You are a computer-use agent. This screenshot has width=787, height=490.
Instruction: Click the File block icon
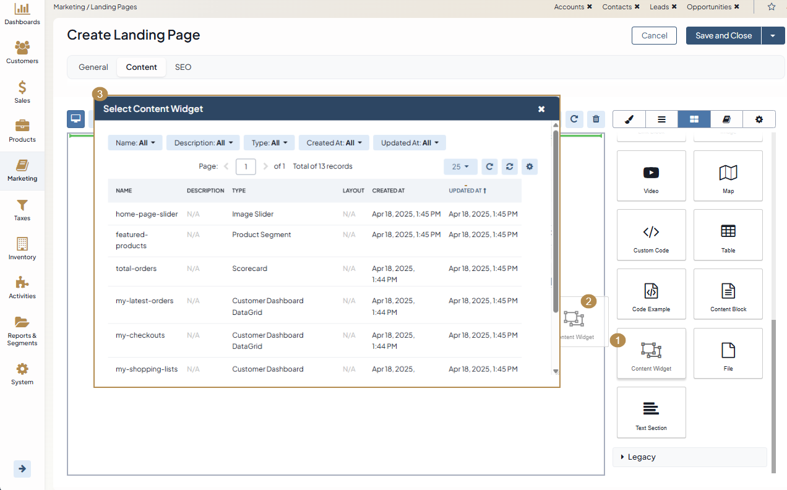pyautogui.click(x=728, y=351)
